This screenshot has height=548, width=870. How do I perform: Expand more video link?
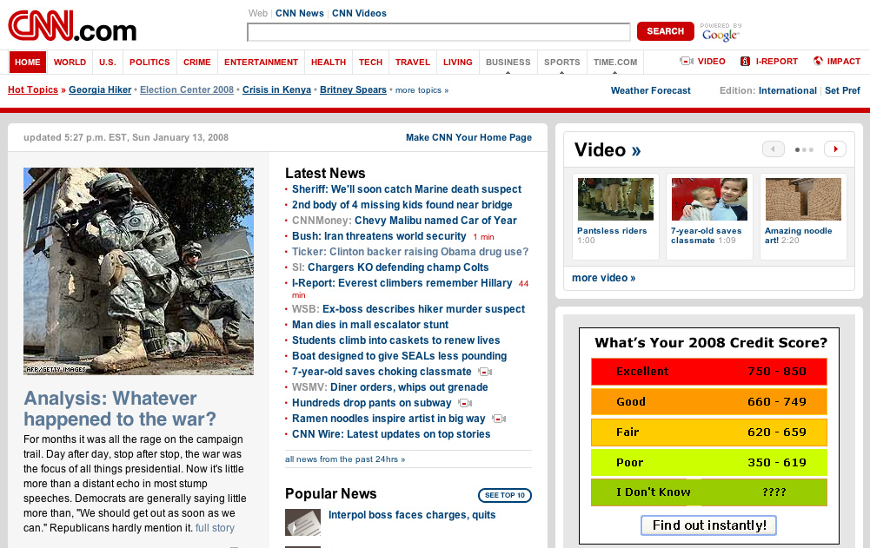[x=603, y=278]
